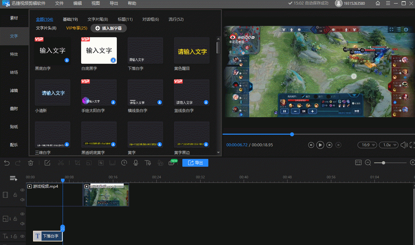Step back one frame in preview

(311, 145)
